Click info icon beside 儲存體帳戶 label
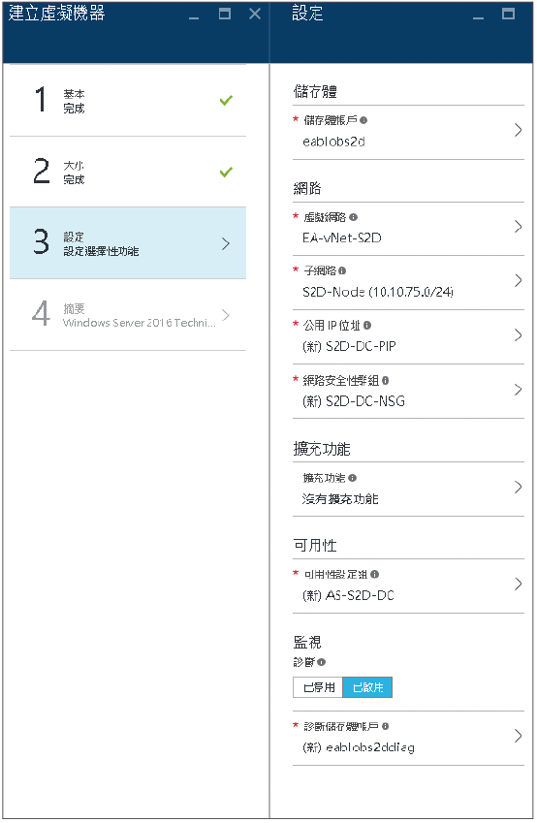Image resolution: width=537 pixels, height=823 pixels. [x=363, y=120]
